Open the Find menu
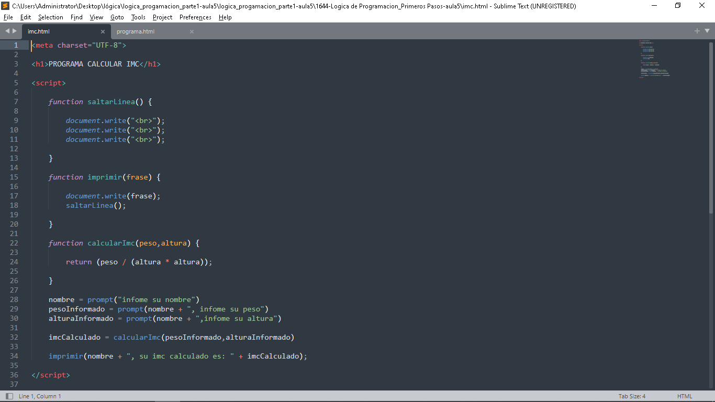Image resolution: width=715 pixels, height=402 pixels. [x=76, y=17]
